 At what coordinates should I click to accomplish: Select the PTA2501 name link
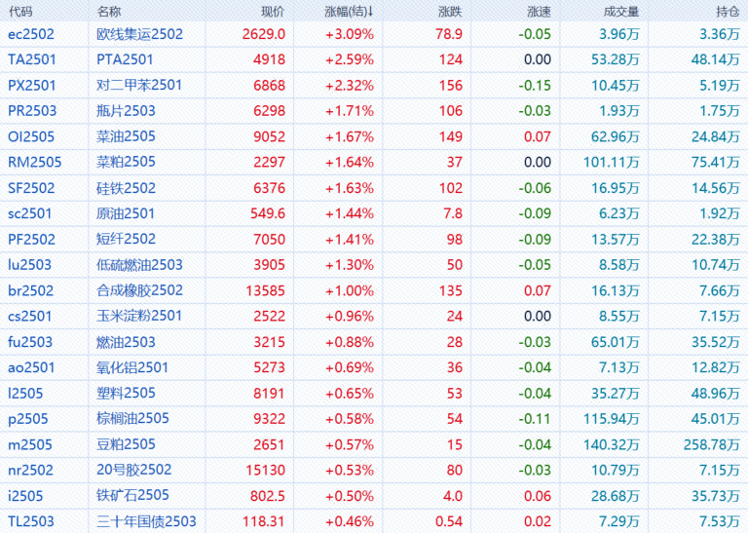tap(126, 59)
